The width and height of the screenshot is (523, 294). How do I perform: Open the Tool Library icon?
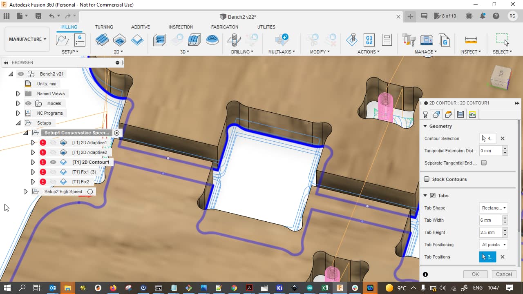(409, 40)
